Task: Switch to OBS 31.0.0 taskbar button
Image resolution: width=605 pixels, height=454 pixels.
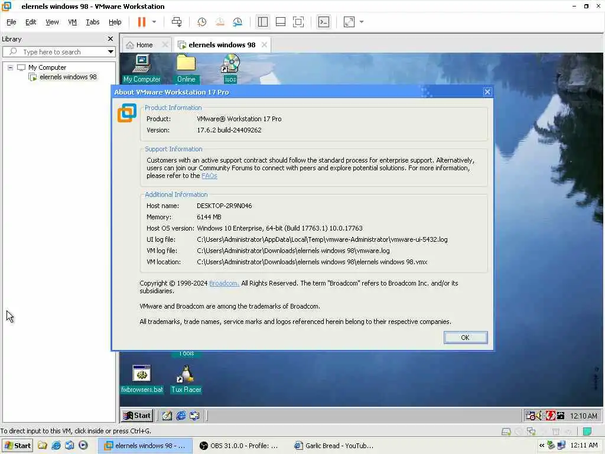Action: point(239,446)
